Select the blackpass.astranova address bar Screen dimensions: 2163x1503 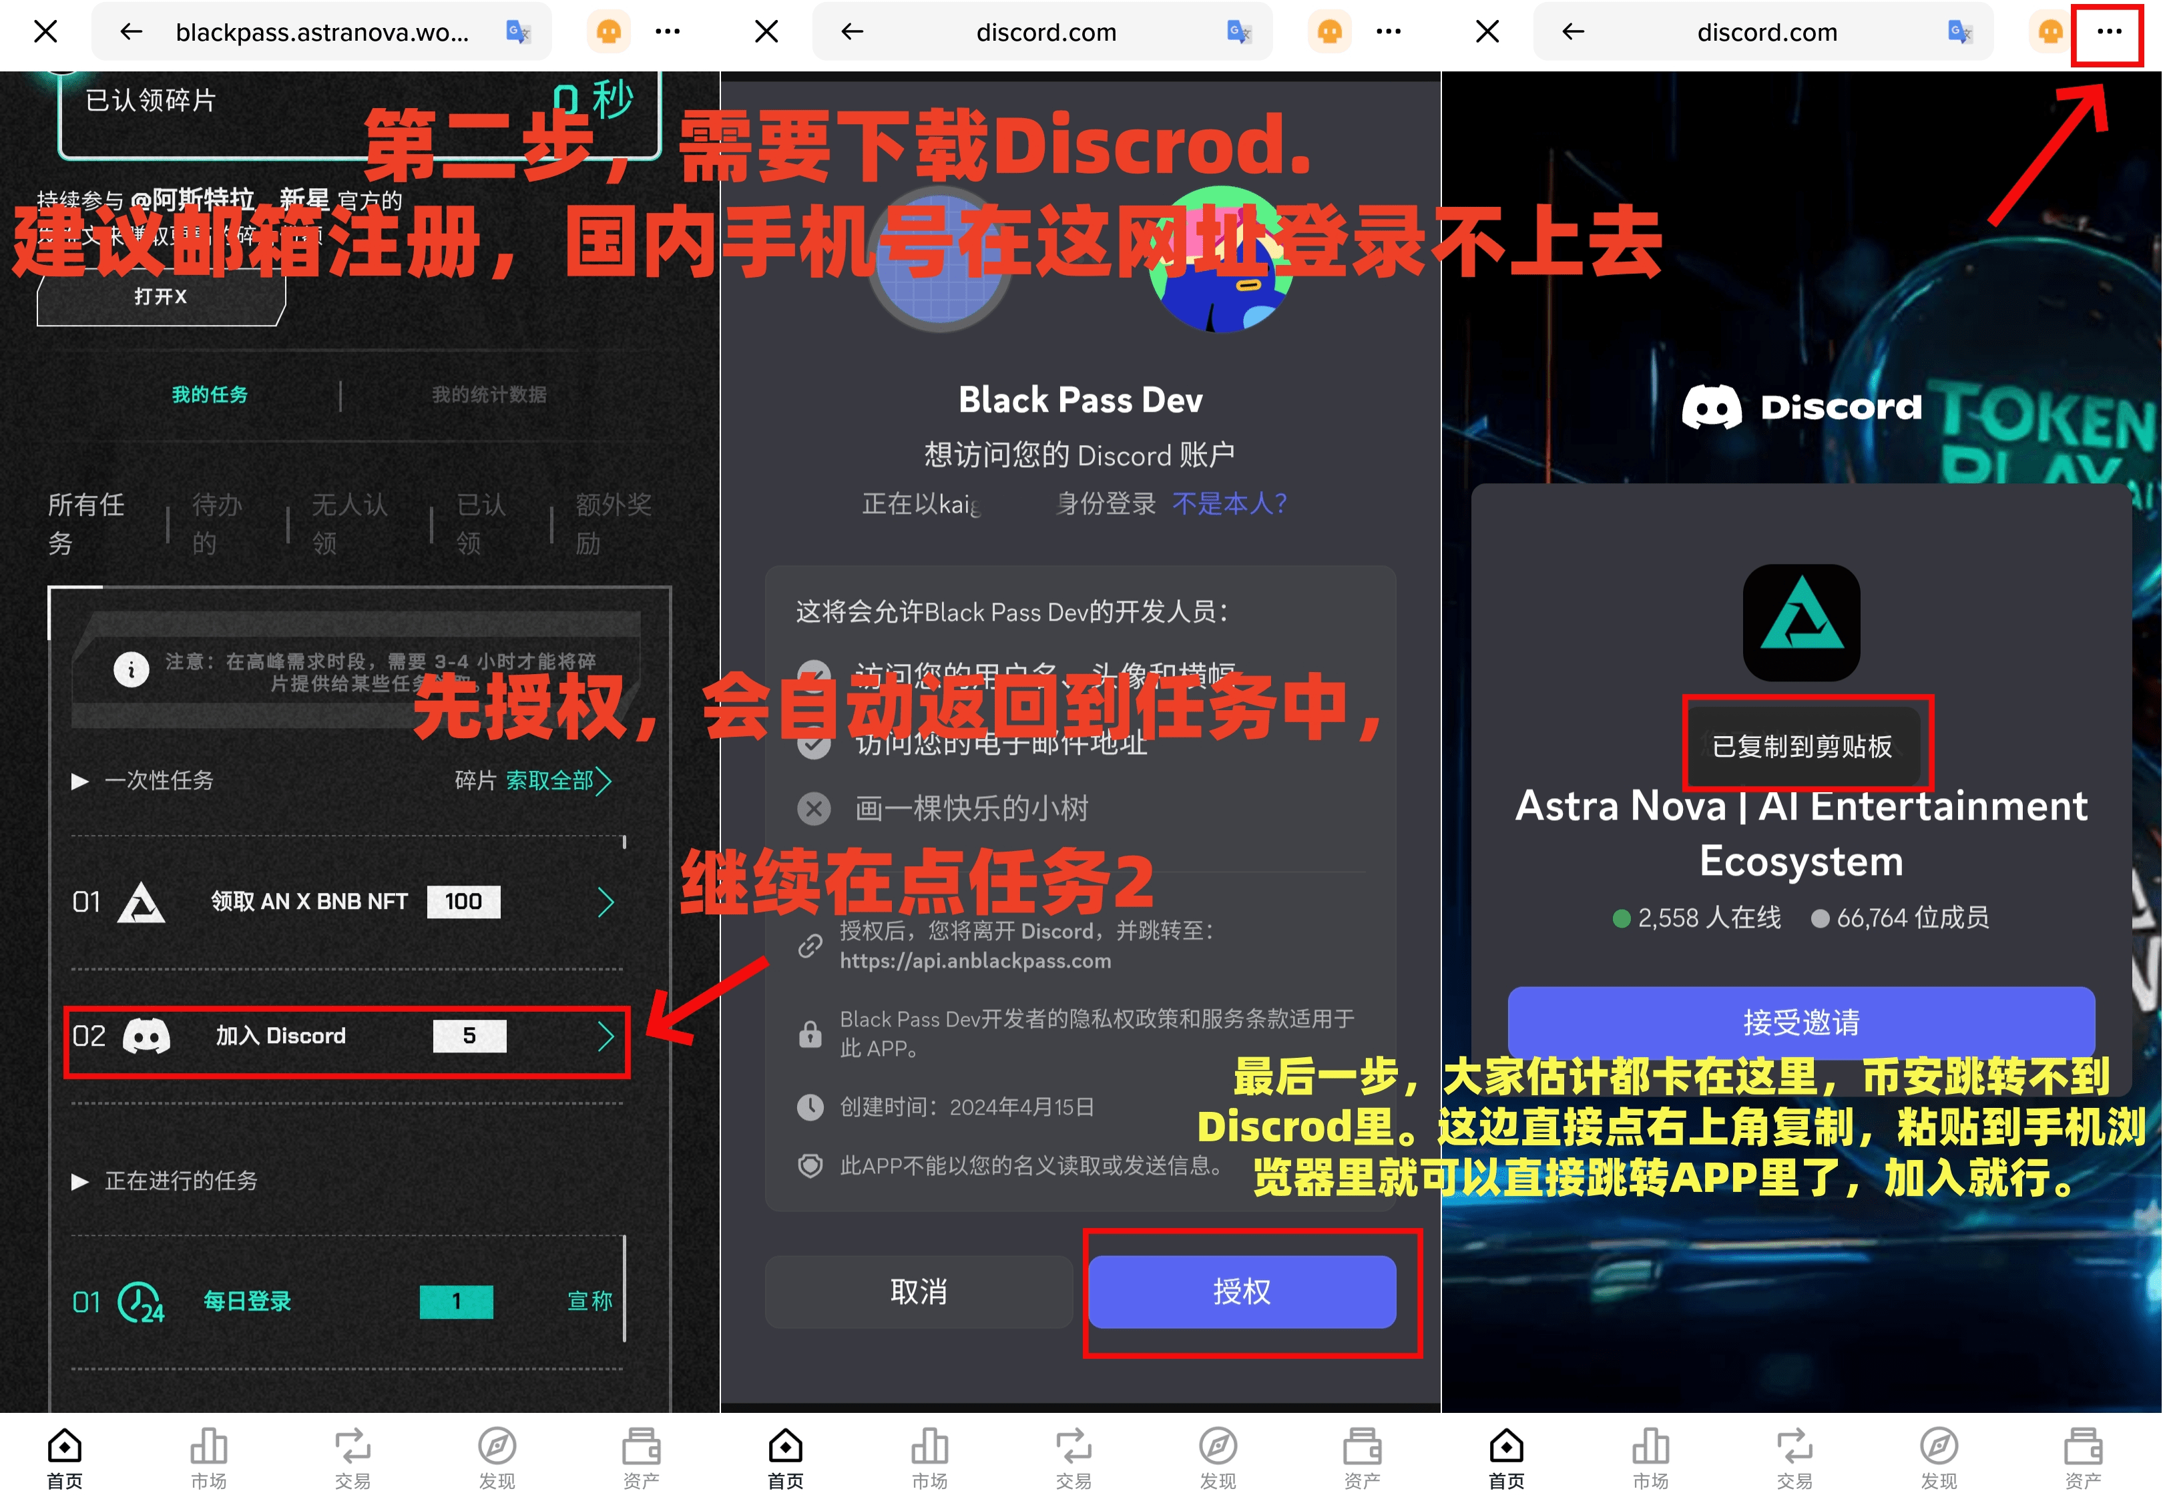point(321,32)
